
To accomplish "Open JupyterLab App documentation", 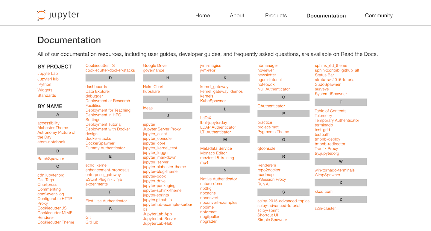I will coord(157,214).
